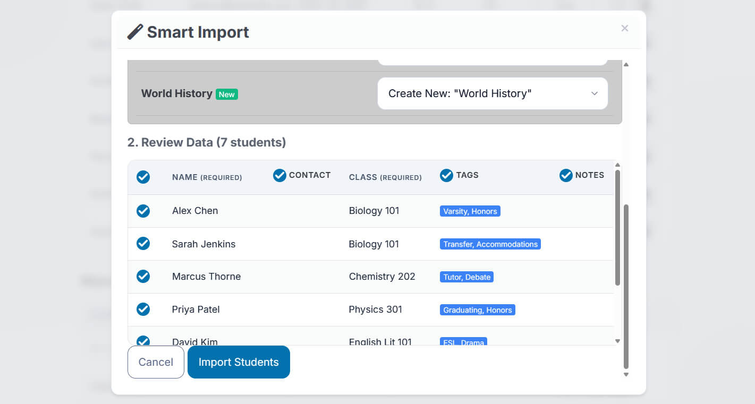The height and width of the screenshot is (404, 755).
Task: Toggle the CONTACT column checkbox
Action: (x=279, y=175)
